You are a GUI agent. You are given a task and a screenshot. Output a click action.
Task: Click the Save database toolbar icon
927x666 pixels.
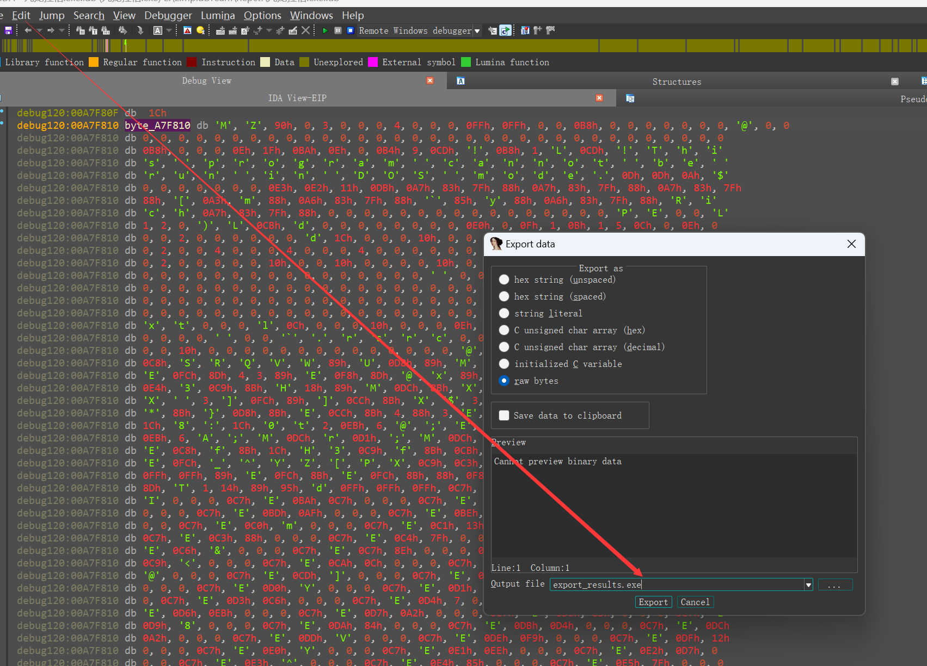tap(8, 30)
